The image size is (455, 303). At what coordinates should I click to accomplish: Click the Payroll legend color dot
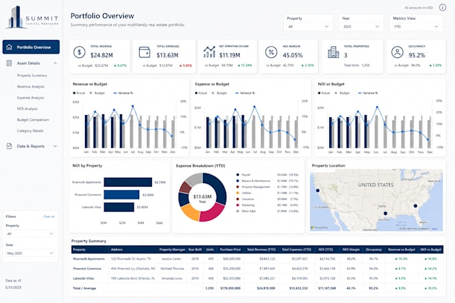pyautogui.click(x=238, y=175)
